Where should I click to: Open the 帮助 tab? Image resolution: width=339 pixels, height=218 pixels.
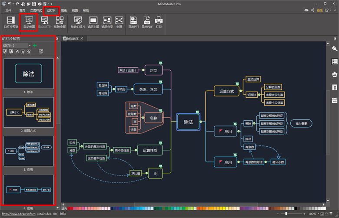point(86,10)
